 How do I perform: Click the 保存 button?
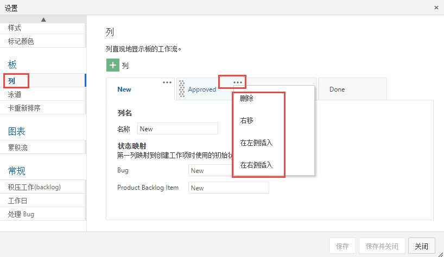pyautogui.click(x=342, y=246)
